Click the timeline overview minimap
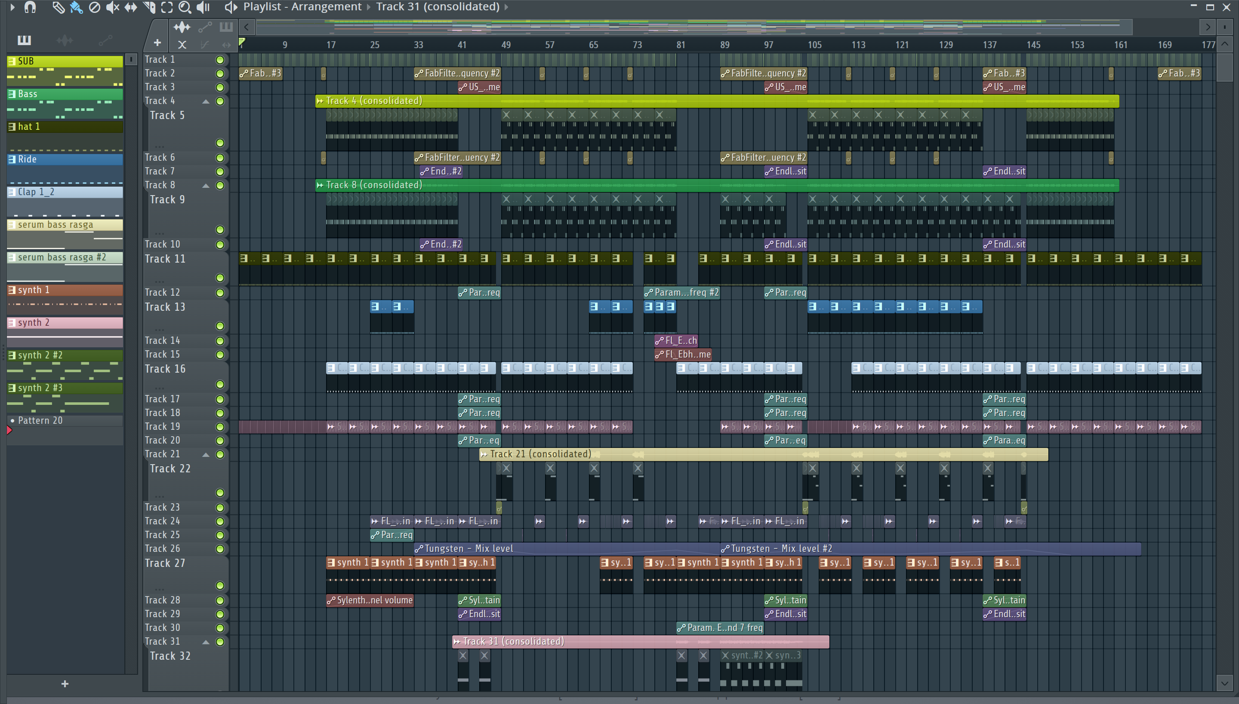1239x704 pixels. 694,27
